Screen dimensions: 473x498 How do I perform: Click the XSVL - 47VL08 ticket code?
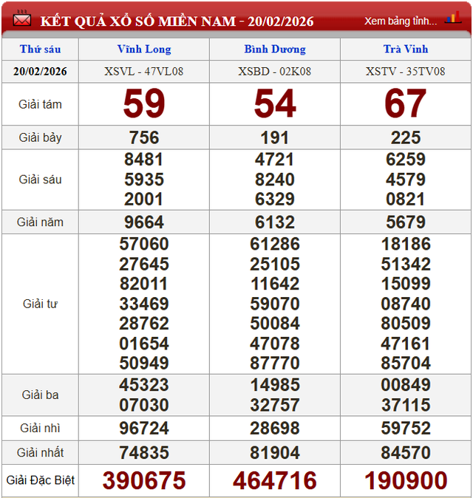point(144,71)
